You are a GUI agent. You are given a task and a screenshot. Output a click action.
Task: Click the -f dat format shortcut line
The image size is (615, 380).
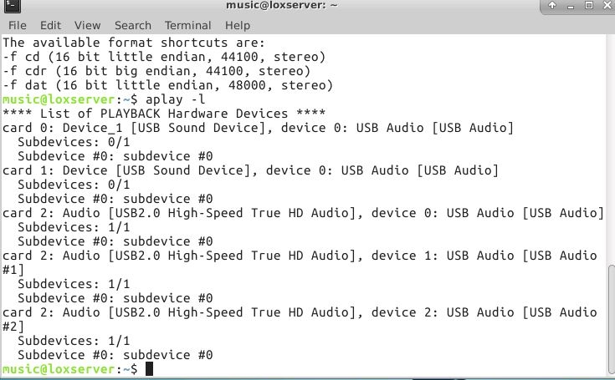coord(167,84)
